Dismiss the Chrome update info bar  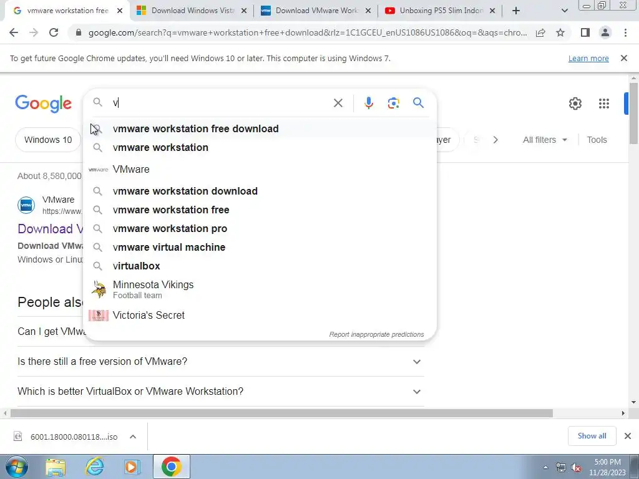(x=624, y=58)
